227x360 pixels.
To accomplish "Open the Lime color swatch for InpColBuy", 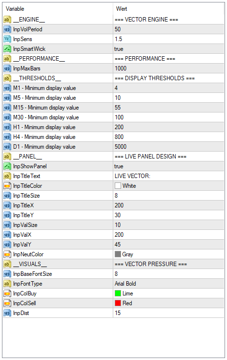I will [118, 293].
